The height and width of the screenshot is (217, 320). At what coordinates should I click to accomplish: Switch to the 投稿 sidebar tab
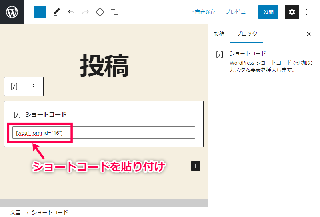click(x=219, y=34)
